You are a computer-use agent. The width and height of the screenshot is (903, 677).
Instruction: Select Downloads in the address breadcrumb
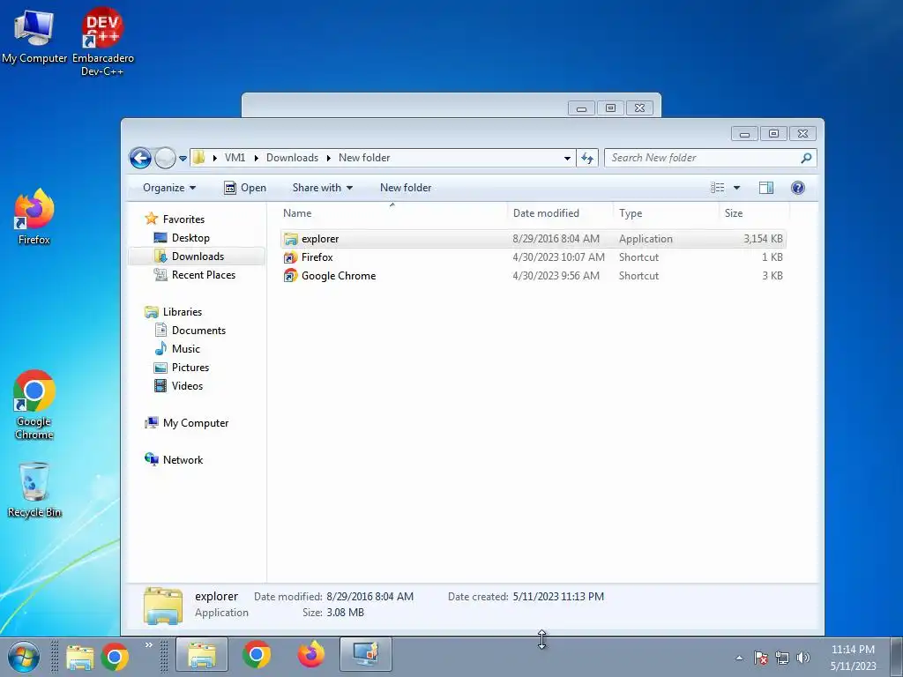(292, 158)
